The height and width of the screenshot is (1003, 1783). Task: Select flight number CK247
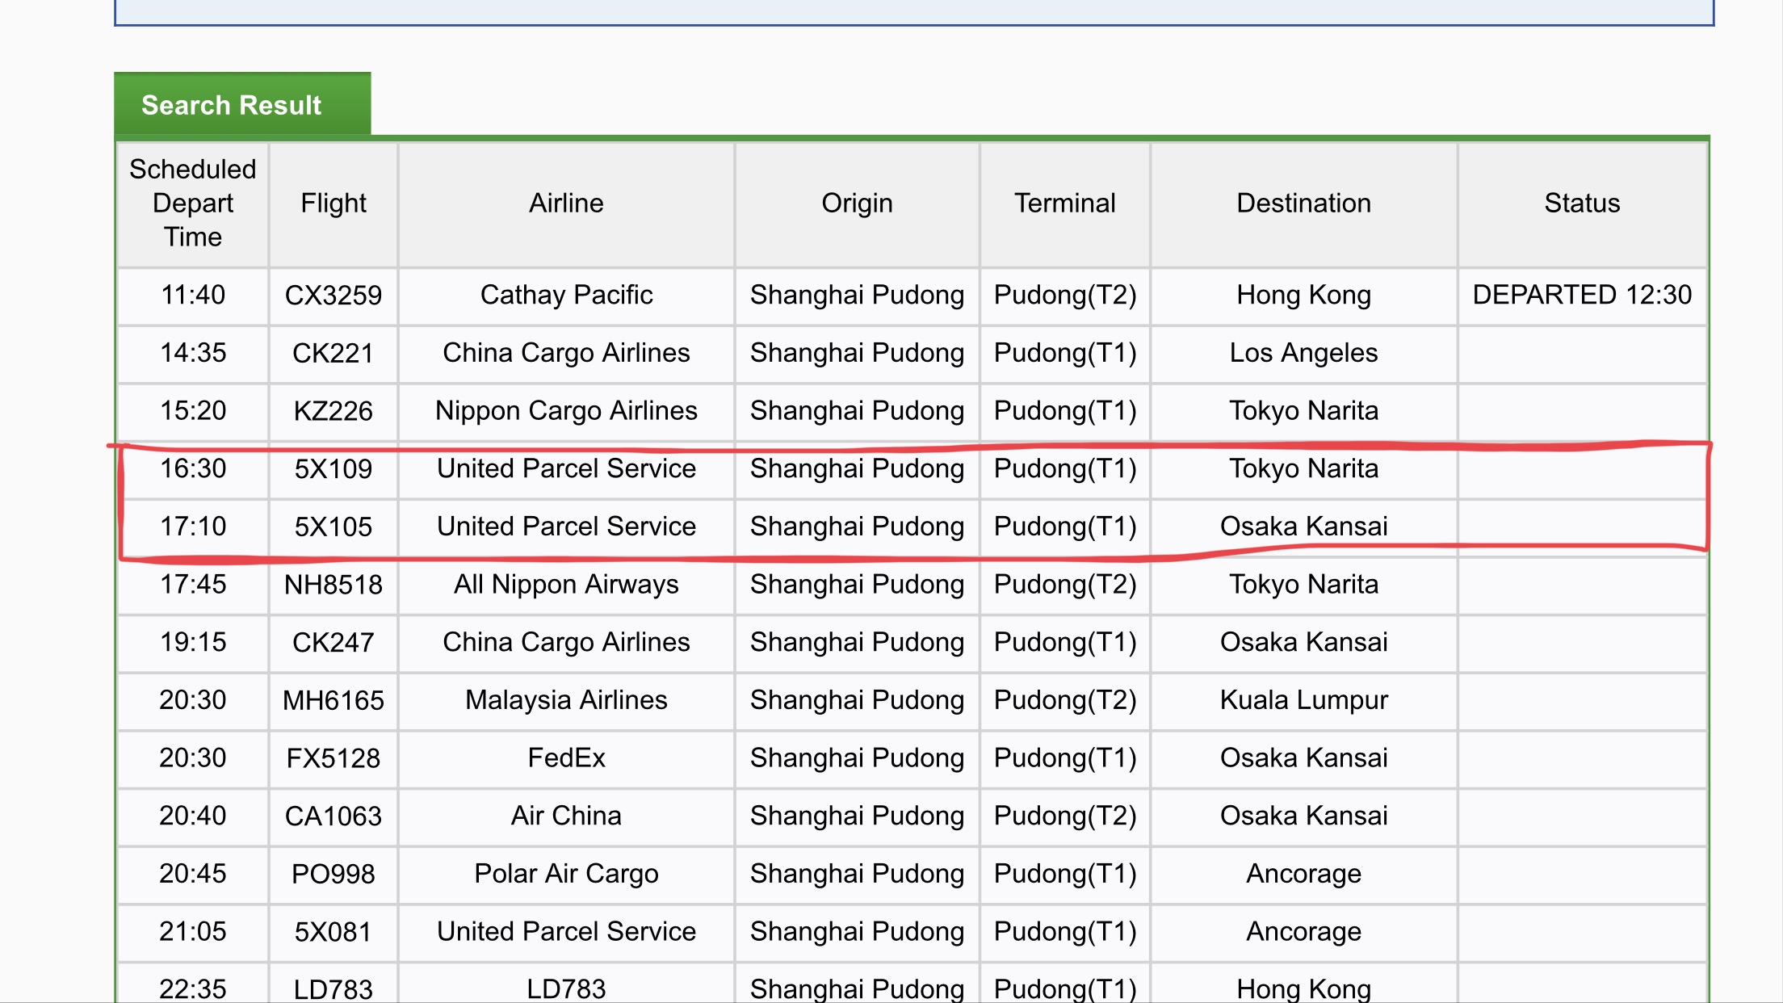coord(334,643)
